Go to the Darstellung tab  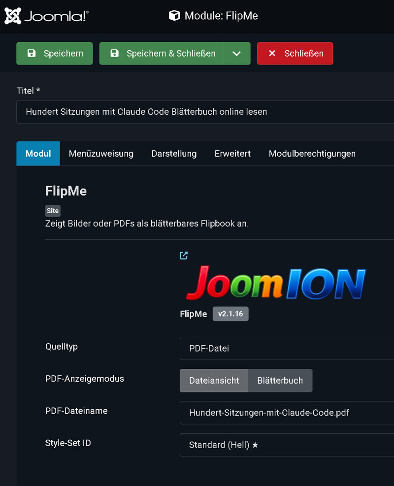coord(174,154)
